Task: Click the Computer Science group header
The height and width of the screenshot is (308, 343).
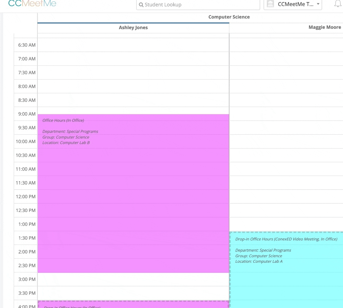Action: 229,17
